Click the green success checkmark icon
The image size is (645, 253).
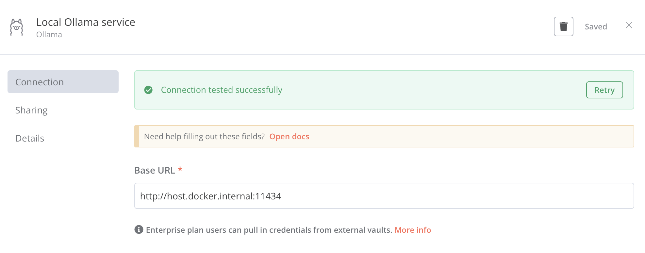click(x=148, y=90)
